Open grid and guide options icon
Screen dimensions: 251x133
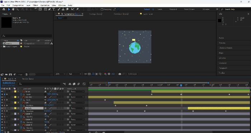point(100,74)
